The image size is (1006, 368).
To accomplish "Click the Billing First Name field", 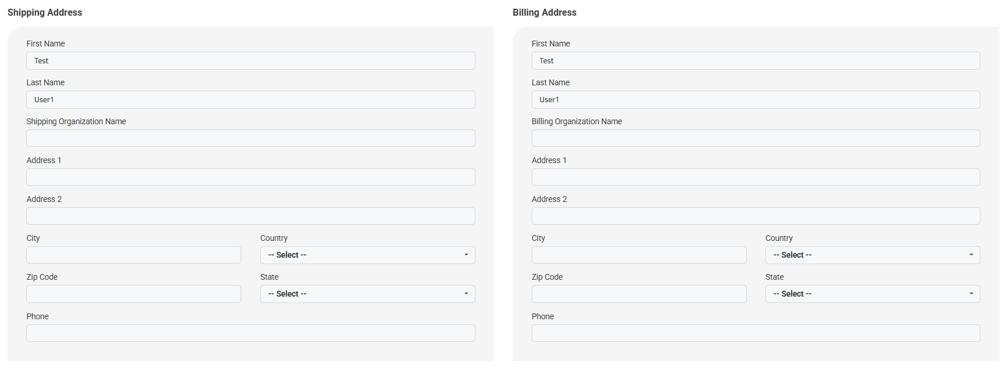I will click(756, 61).
